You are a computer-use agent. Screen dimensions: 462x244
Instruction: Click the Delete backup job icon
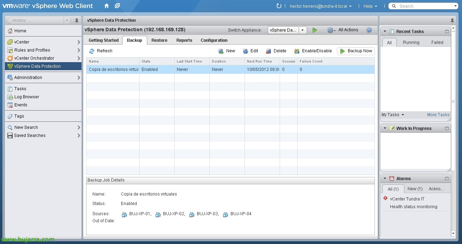click(x=268, y=51)
